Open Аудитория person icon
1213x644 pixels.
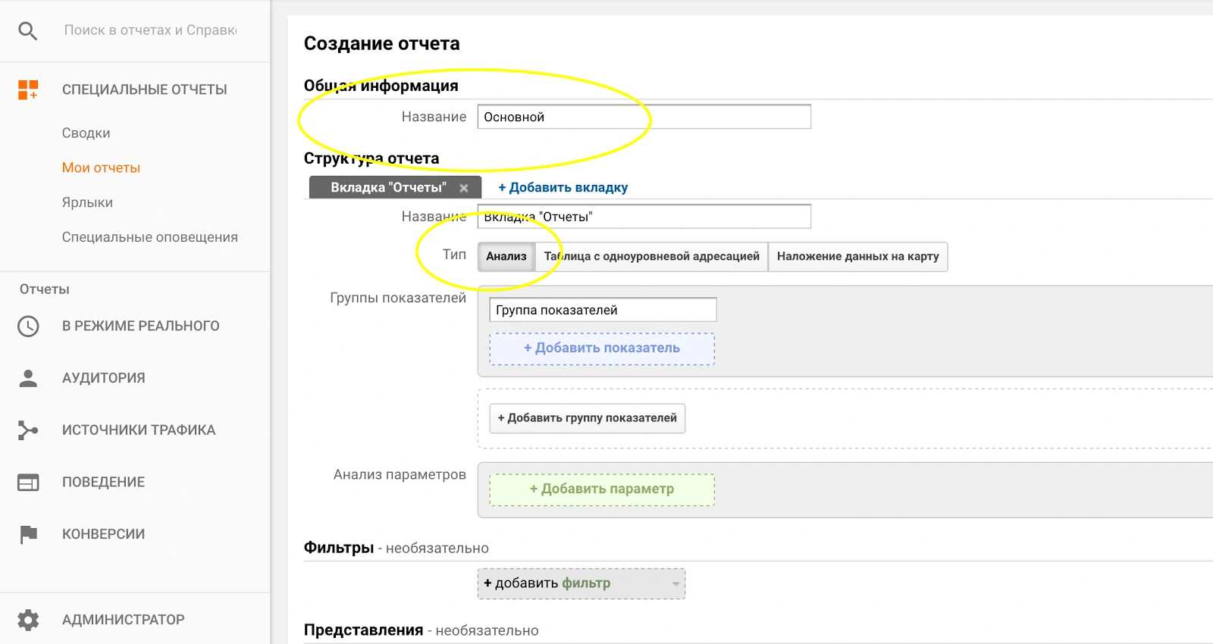(x=28, y=378)
